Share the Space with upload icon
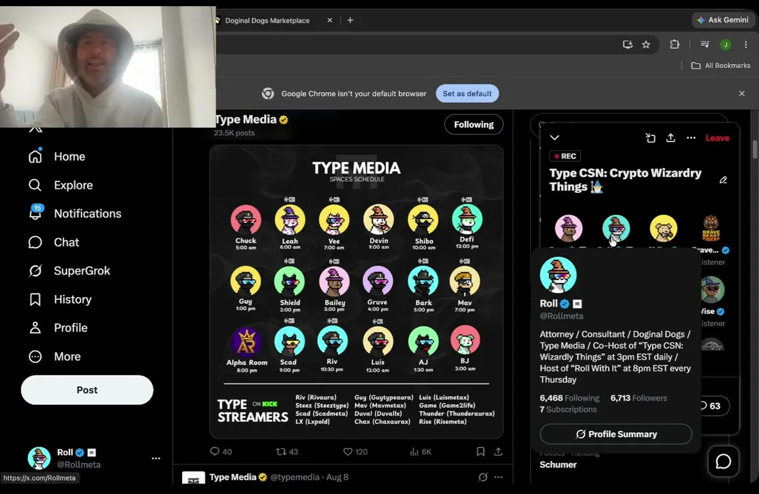This screenshot has height=494, width=759. (x=670, y=138)
